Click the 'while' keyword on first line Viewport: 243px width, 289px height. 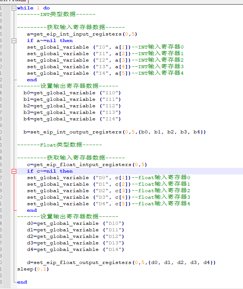click(x=25, y=8)
